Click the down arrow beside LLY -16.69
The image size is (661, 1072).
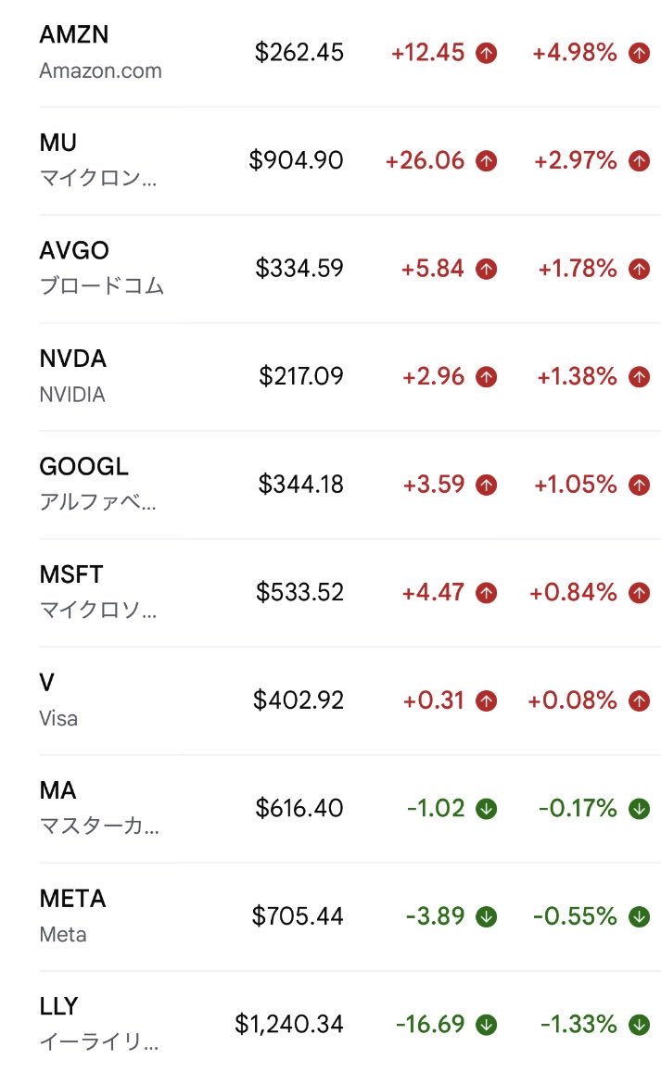click(x=487, y=1025)
